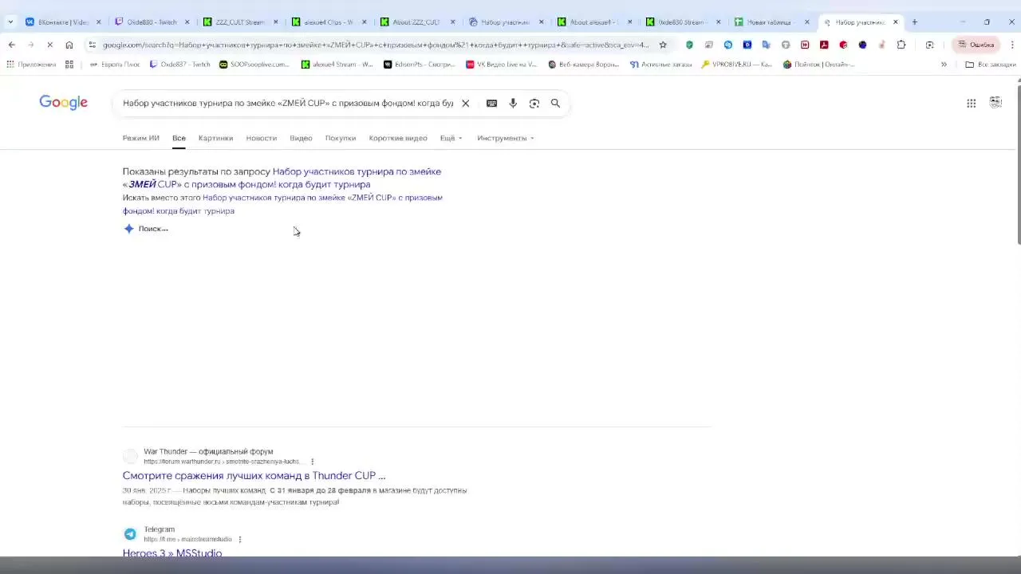Viewport: 1021px width, 574px height.
Task: Open the EdisonPts bookmark
Action: pos(419,65)
